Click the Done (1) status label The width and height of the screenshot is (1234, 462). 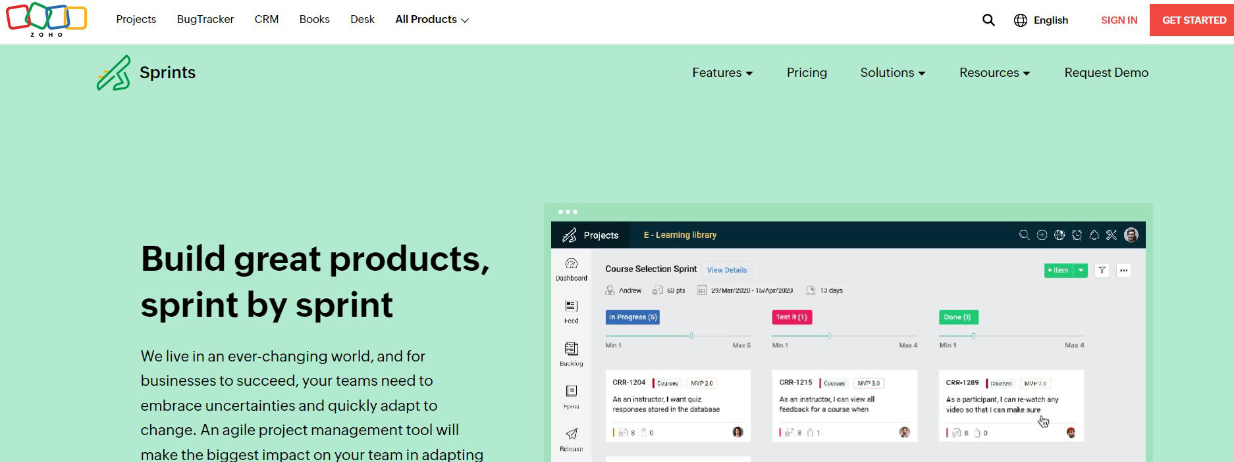click(x=958, y=317)
